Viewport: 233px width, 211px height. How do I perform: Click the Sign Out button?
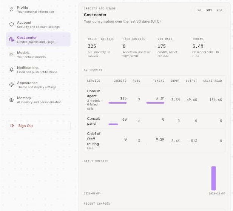click(x=38, y=126)
